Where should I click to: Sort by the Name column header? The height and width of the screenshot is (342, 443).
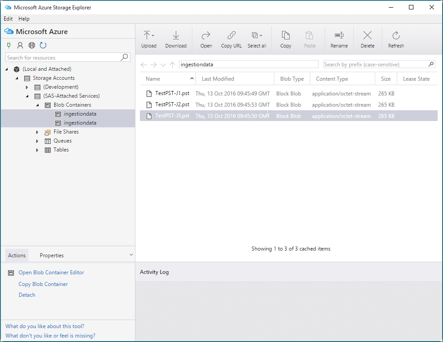pos(168,79)
